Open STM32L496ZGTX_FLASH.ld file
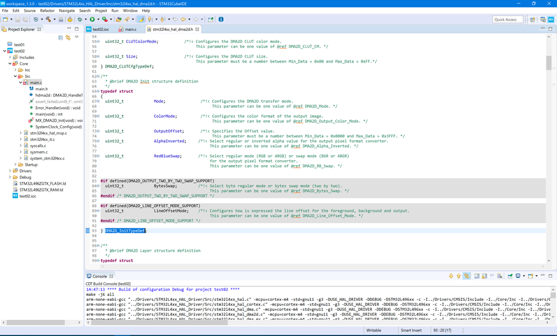Screen dimensions: 557x336 click(x=42, y=184)
